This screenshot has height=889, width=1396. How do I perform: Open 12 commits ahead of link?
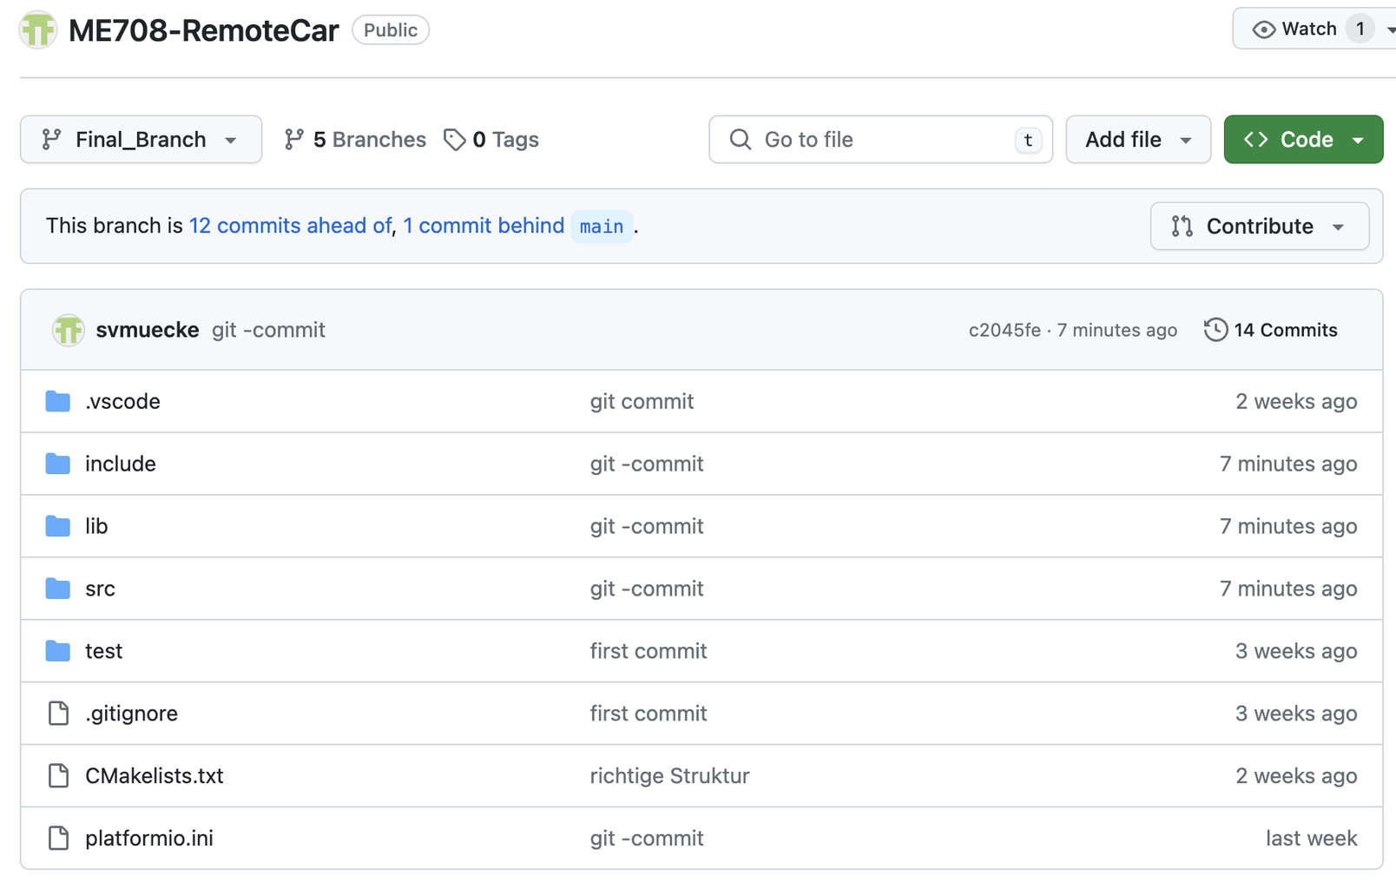click(290, 226)
